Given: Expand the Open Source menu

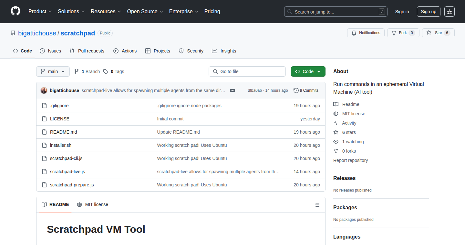Looking at the screenshot, I should pyautogui.click(x=145, y=11).
